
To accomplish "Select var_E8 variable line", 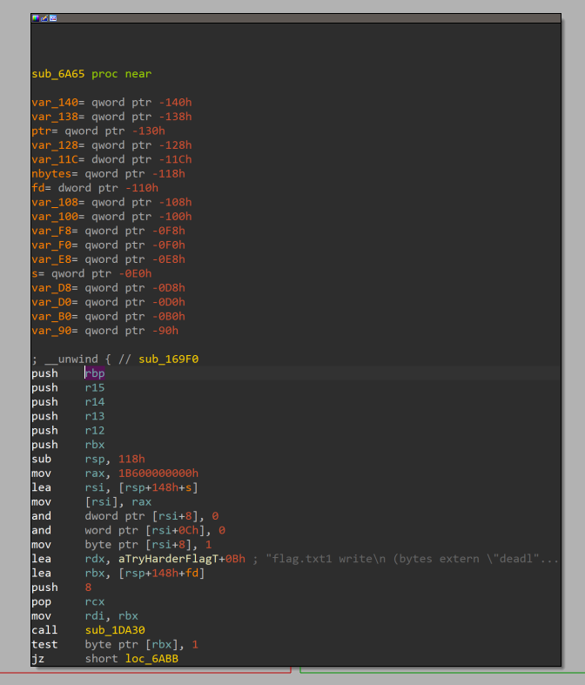I will tap(108, 259).
